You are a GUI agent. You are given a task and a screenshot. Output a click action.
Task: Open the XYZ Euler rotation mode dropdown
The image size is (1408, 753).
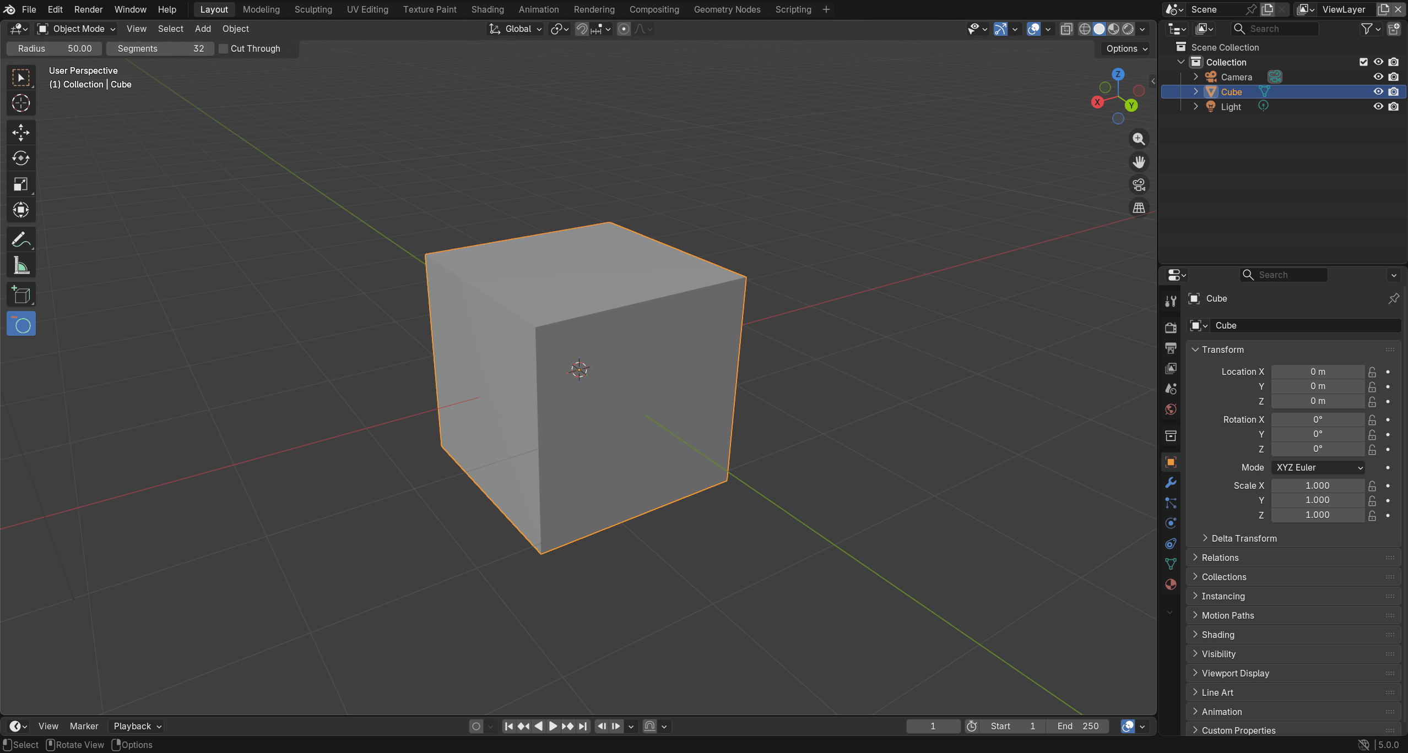[x=1318, y=467]
